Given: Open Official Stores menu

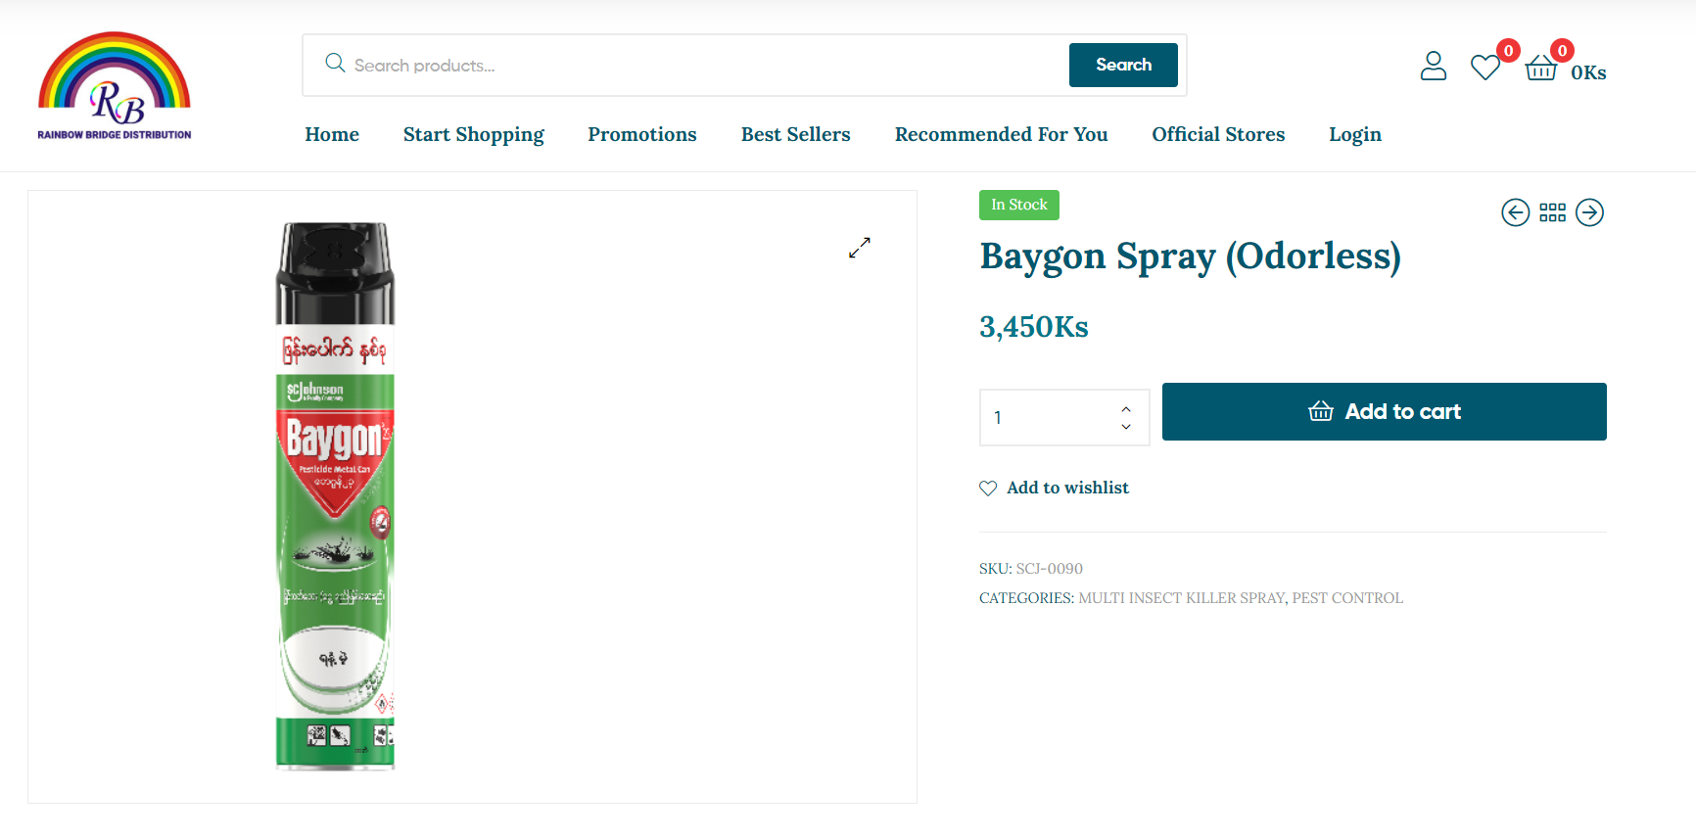Looking at the screenshot, I should 1218,134.
